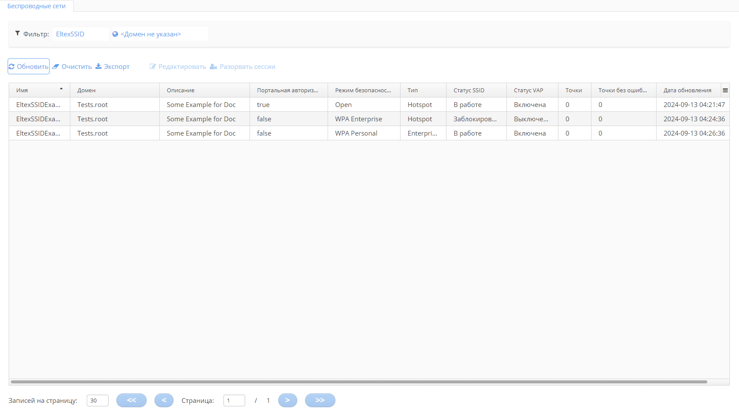This screenshot has height=415, width=739.
Task: Select the row with WPA Enterprise security
Action: pyautogui.click(x=358, y=119)
